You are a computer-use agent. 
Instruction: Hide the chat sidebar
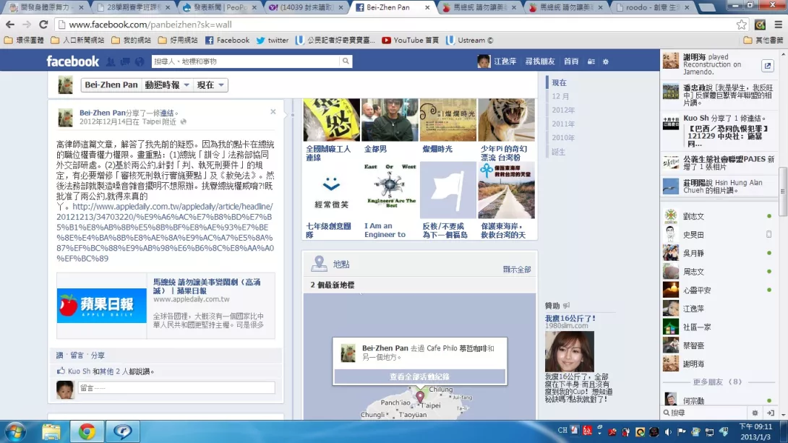(771, 413)
